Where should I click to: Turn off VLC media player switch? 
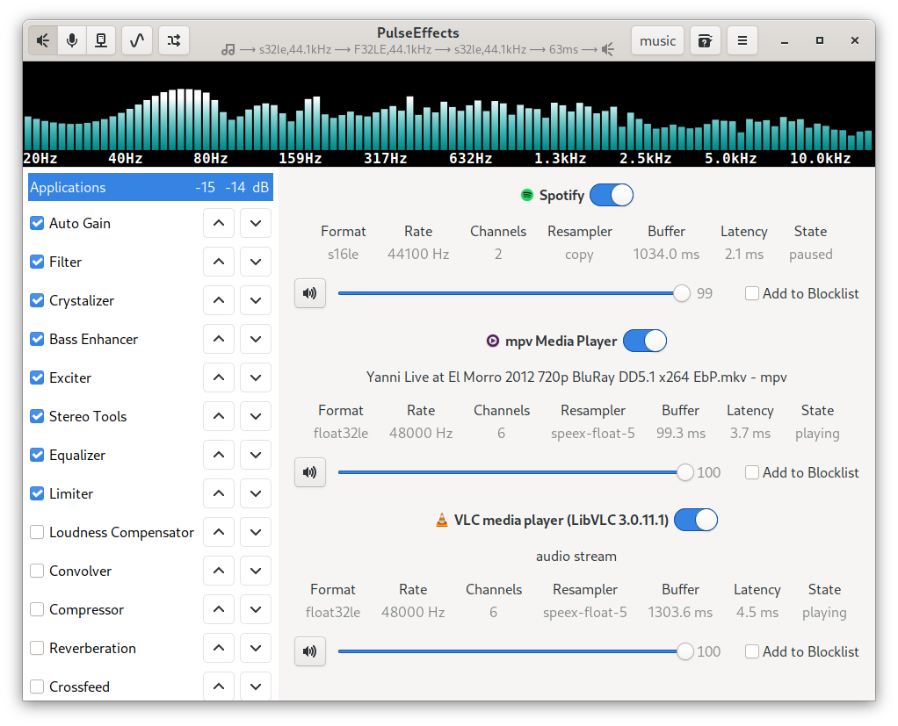click(696, 520)
